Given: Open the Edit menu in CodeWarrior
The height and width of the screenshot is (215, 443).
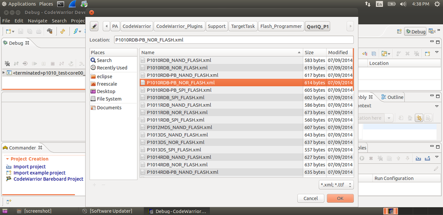Looking at the screenshot, I should (19, 21).
